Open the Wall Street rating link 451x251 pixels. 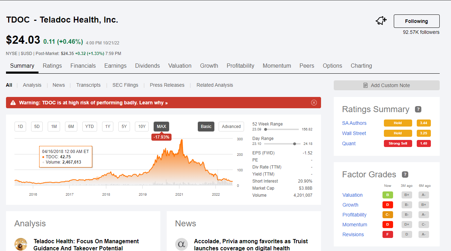(354, 133)
